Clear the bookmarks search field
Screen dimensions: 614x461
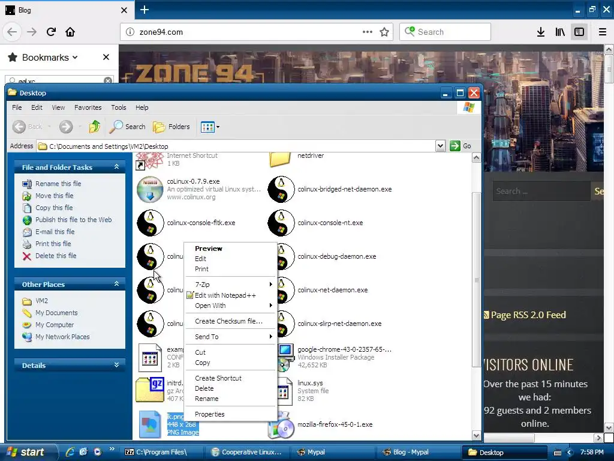[x=108, y=80]
